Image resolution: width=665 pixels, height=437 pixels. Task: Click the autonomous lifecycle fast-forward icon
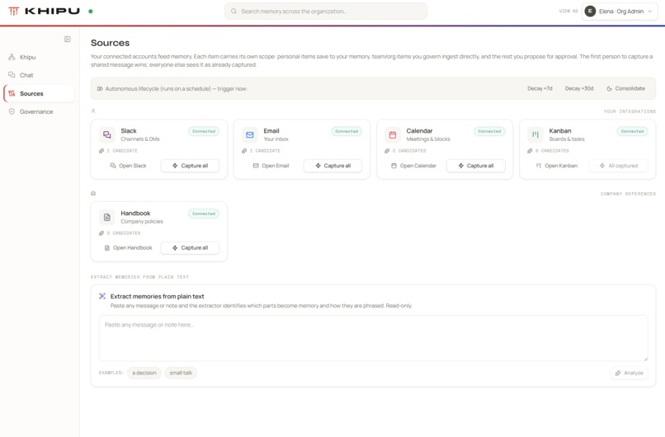[x=100, y=88]
